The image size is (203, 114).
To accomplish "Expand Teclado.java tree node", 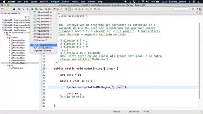I will (10, 68).
